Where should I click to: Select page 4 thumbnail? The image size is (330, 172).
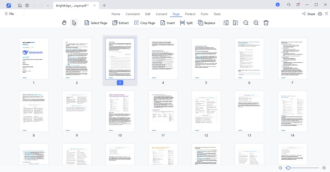[163, 59]
